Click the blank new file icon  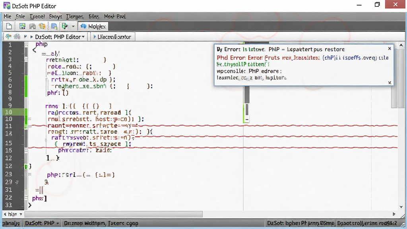[x=9, y=26]
